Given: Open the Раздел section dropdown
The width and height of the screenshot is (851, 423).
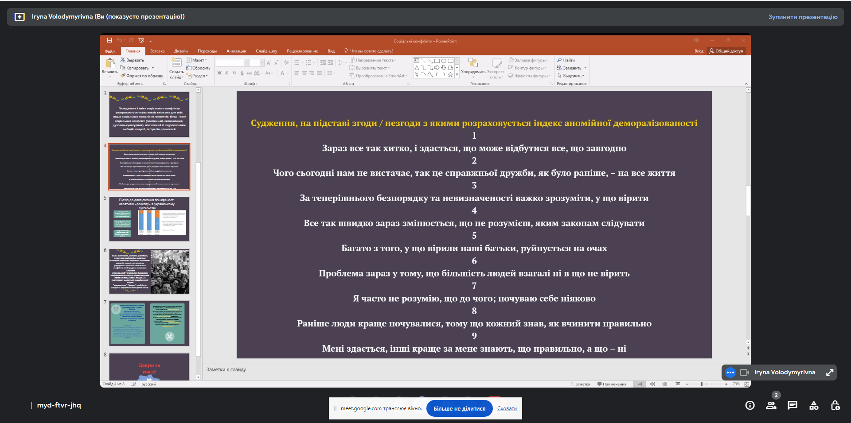Looking at the screenshot, I should (198, 76).
